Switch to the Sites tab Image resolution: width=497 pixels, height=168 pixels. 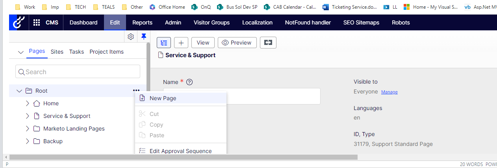pyautogui.click(x=57, y=52)
